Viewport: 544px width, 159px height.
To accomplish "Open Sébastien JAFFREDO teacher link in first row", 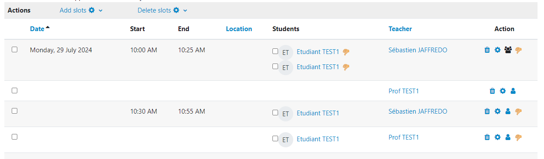I will 418,50.
